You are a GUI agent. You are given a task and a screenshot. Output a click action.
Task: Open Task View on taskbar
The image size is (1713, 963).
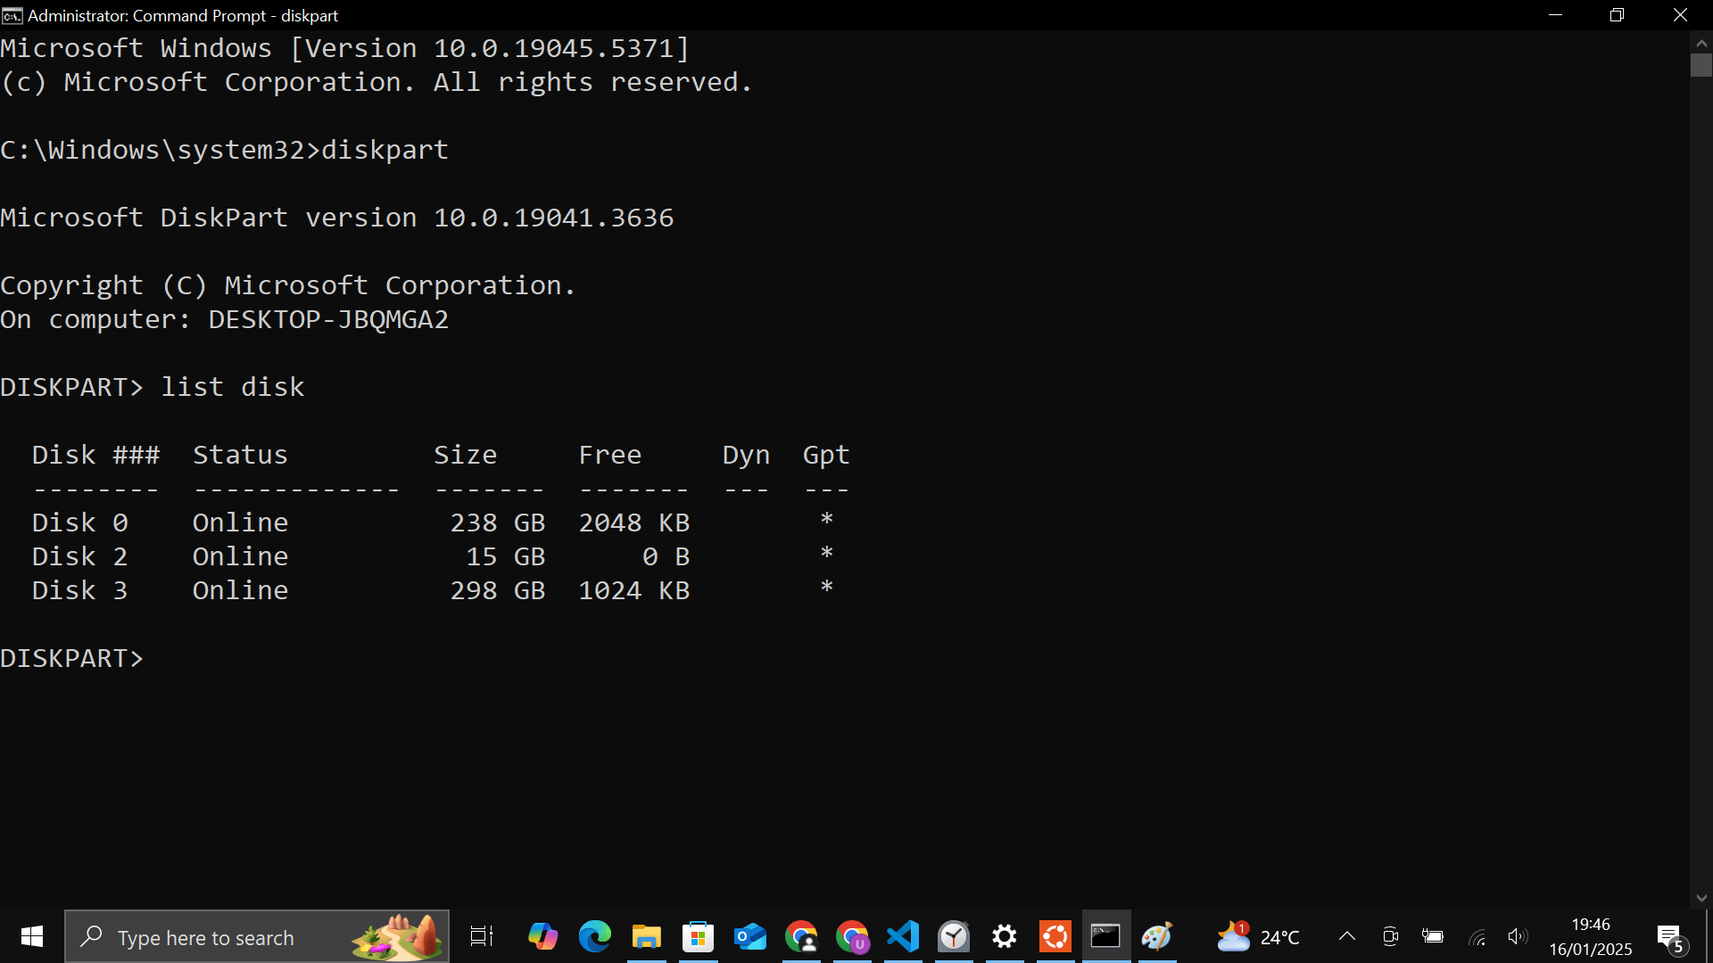(482, 936)
